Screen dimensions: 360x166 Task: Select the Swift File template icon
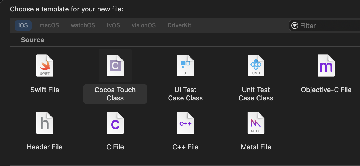pos(45,66)
